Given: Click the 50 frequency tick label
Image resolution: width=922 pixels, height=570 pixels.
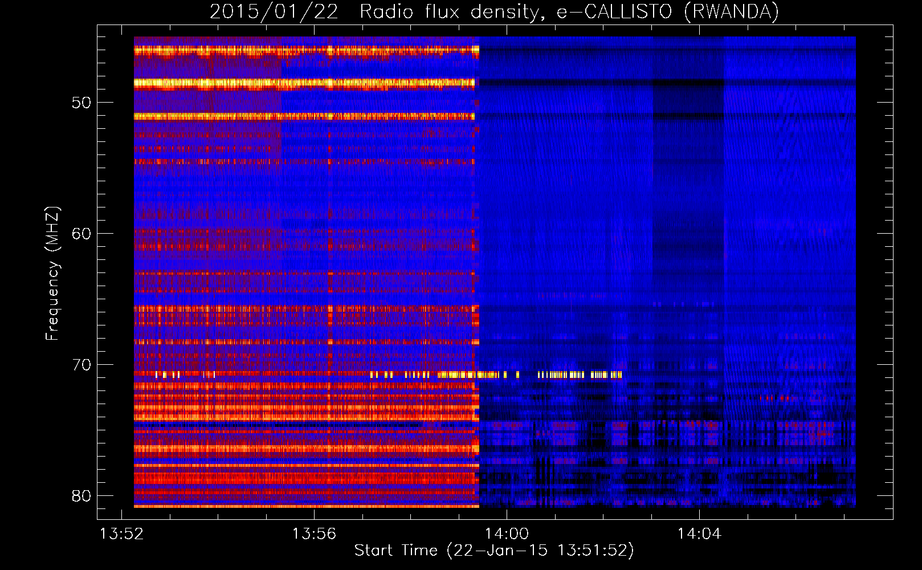Looking at the screenshot, I should (x=81, y=103).
